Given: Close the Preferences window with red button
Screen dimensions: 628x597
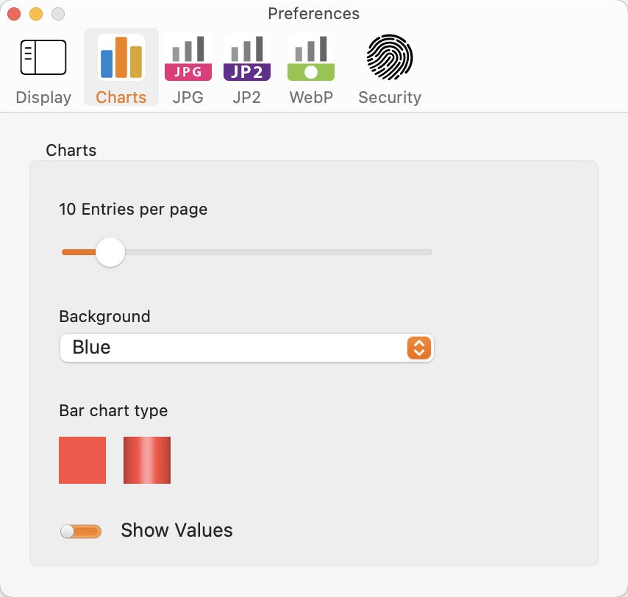Looking at the screenshot, I should pos(14,14).
